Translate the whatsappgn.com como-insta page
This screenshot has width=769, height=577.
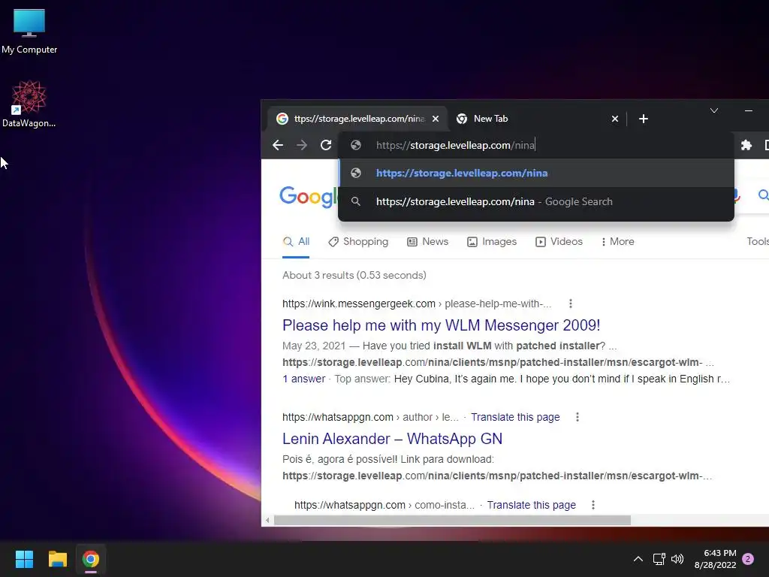point(531,505)
